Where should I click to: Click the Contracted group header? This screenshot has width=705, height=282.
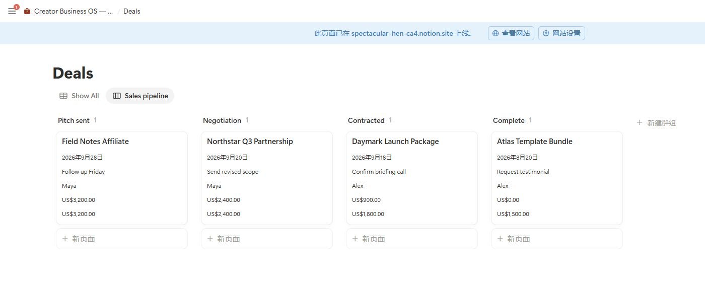click(366, 120)
